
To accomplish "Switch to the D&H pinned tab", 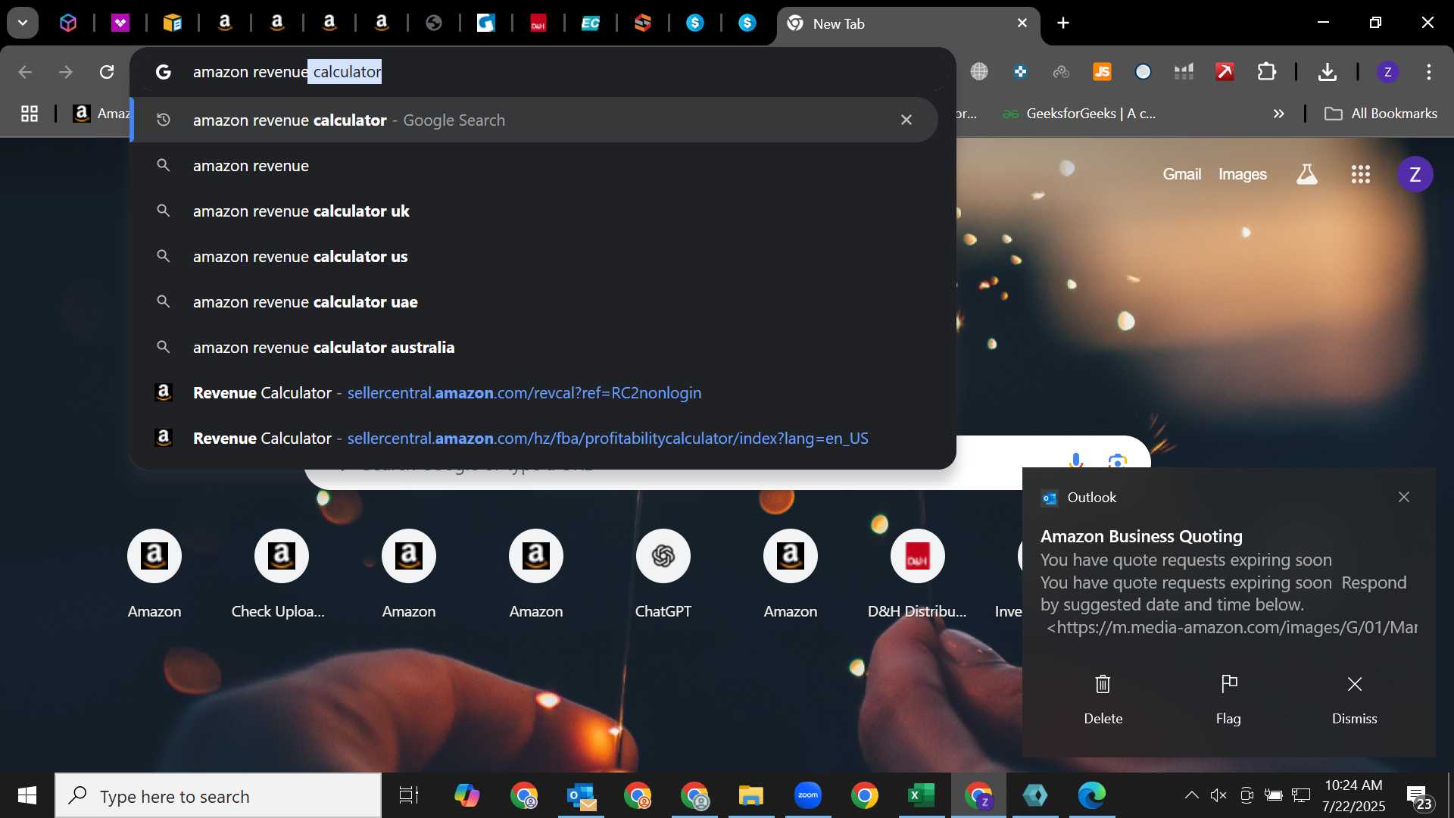I will click(538, 23).
